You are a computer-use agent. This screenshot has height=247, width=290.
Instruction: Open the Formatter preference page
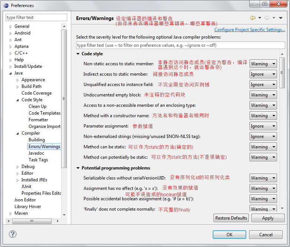[38, 120]
